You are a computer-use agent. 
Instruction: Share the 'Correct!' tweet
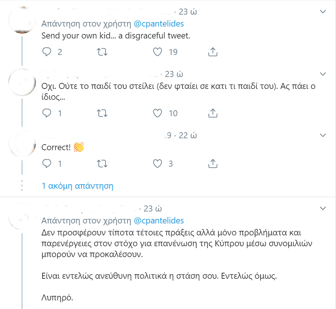[213, 164]
